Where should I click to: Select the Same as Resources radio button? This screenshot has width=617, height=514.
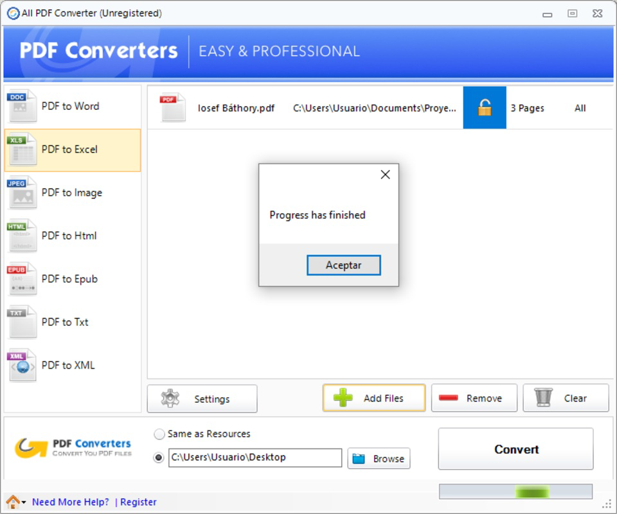[x=159, y=434]
